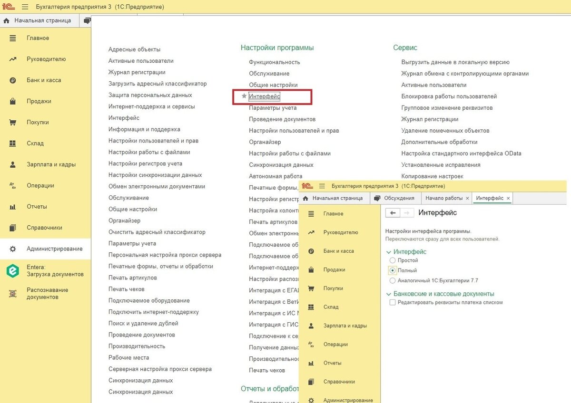Open Поиск и удаление дублей link
This screenshot has height=403, width=571.
[x=143, y=323]
